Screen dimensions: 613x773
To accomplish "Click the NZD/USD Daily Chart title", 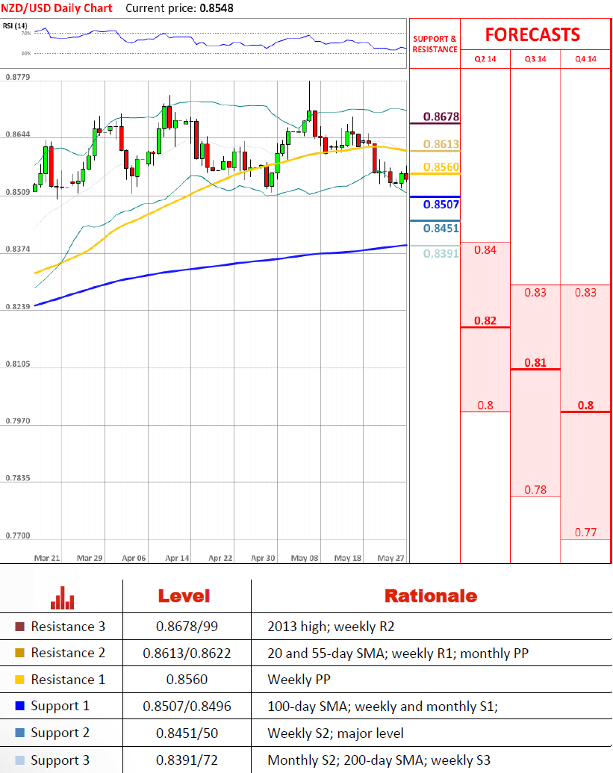I will click(57, 8).
